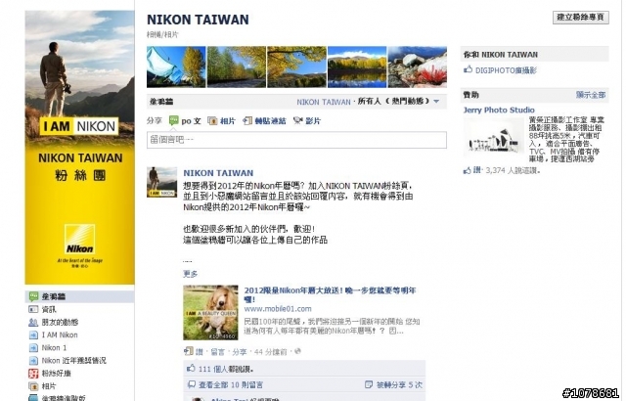
Task: Expand the post via 更多 link
Action: 190,274
